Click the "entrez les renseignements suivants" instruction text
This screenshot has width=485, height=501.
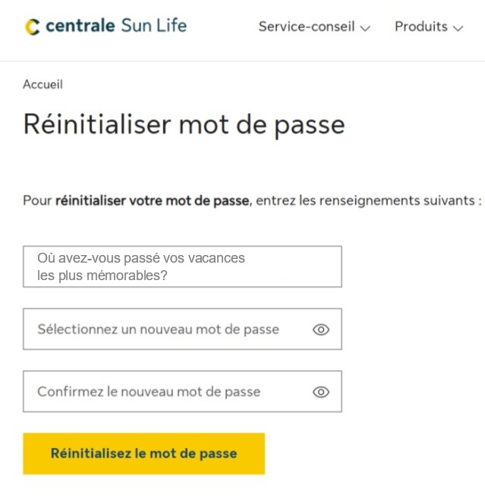pyautogui.click(x=367, y=201)
